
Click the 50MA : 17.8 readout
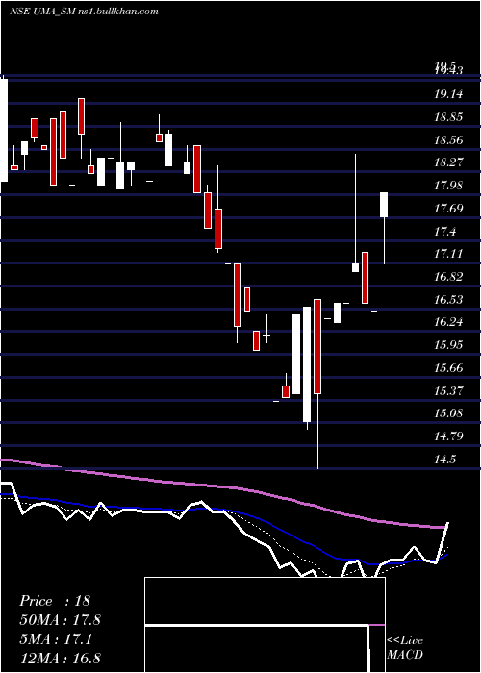point(60,620)
